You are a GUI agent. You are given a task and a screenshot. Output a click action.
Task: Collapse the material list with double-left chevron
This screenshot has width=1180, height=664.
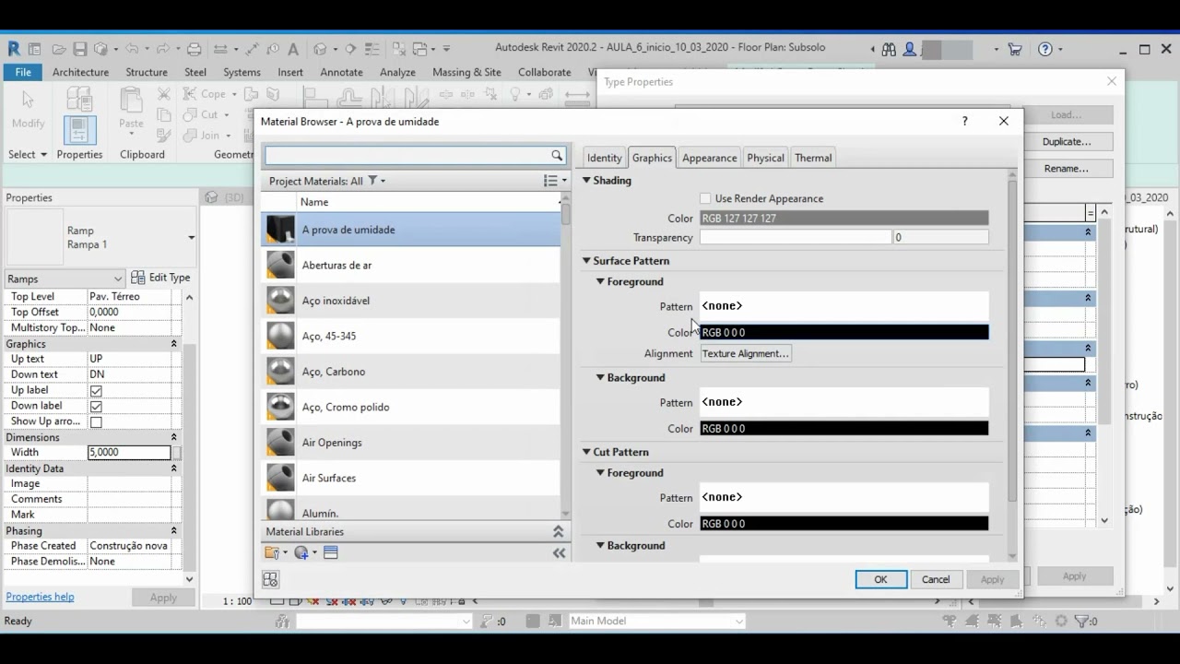tap(559, 552)
